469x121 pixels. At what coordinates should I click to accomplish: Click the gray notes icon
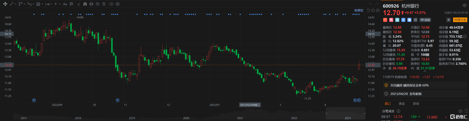(x=415, y=20)
